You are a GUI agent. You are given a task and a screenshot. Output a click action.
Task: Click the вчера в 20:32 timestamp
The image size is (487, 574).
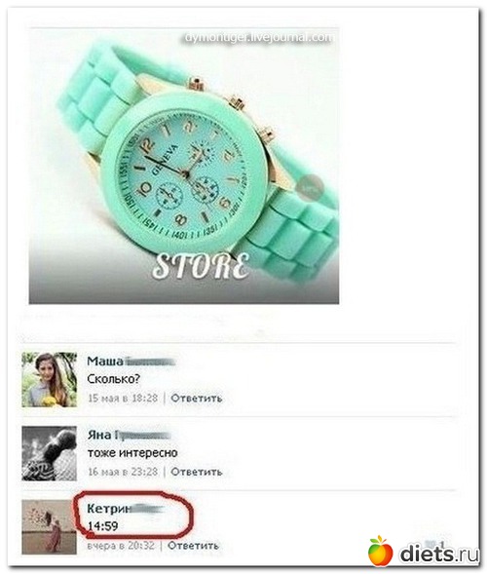121,546
